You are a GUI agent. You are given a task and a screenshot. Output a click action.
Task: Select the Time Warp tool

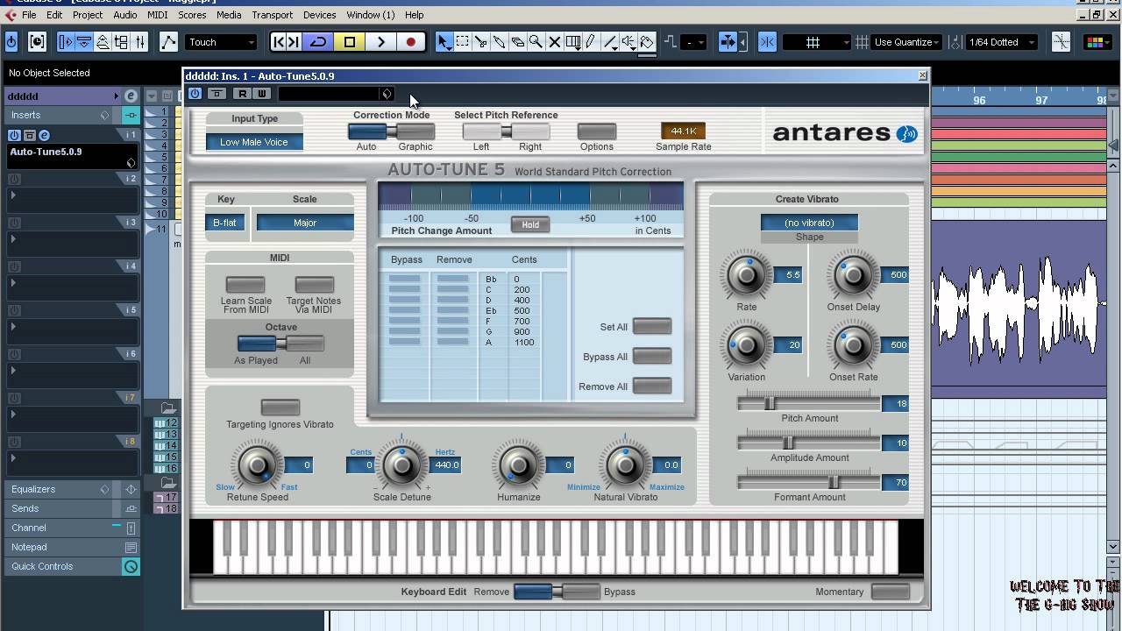[x=572, y=41]
